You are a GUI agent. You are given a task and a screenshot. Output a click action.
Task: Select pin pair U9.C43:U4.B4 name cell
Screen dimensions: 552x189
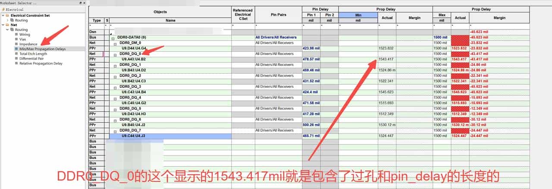pyautogui.click(x=170, y=92)
